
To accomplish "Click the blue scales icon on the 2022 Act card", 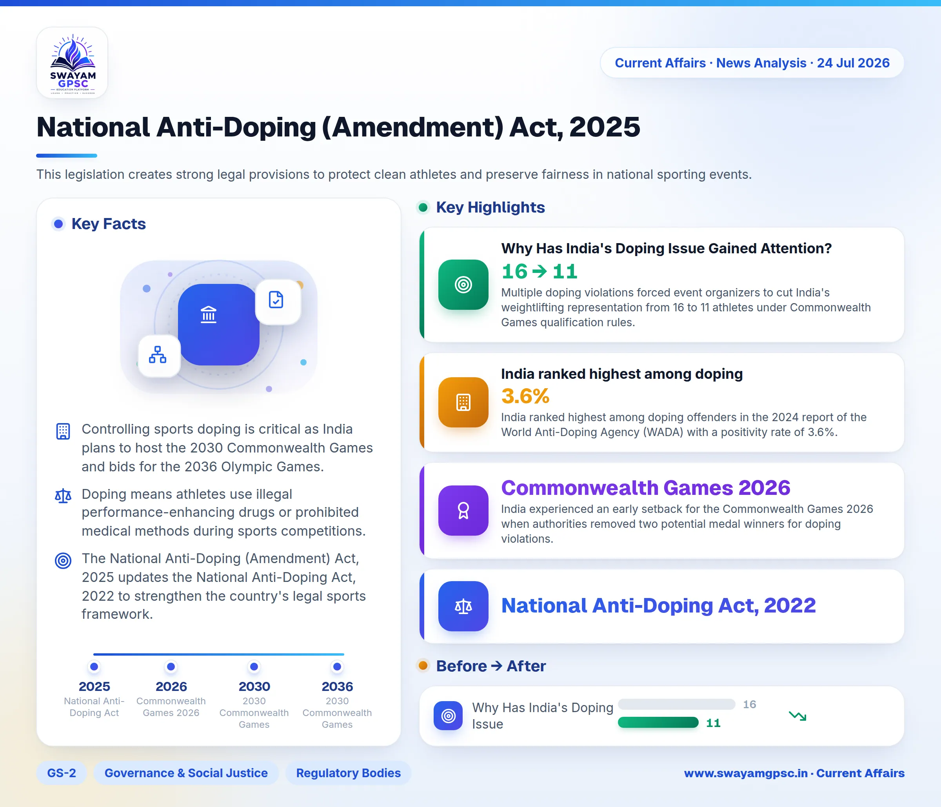I will [x=463, y=606].
